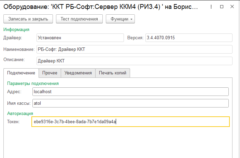Image resolution: width=240 pixels, height=158 pixels.
Task: Click the 'Авторизация' section heading
Action: (x=20, y=114)
